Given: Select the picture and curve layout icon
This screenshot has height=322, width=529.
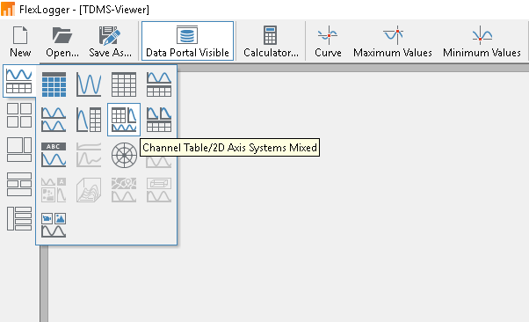Looking at the screenshot, I should click(54, 225).
